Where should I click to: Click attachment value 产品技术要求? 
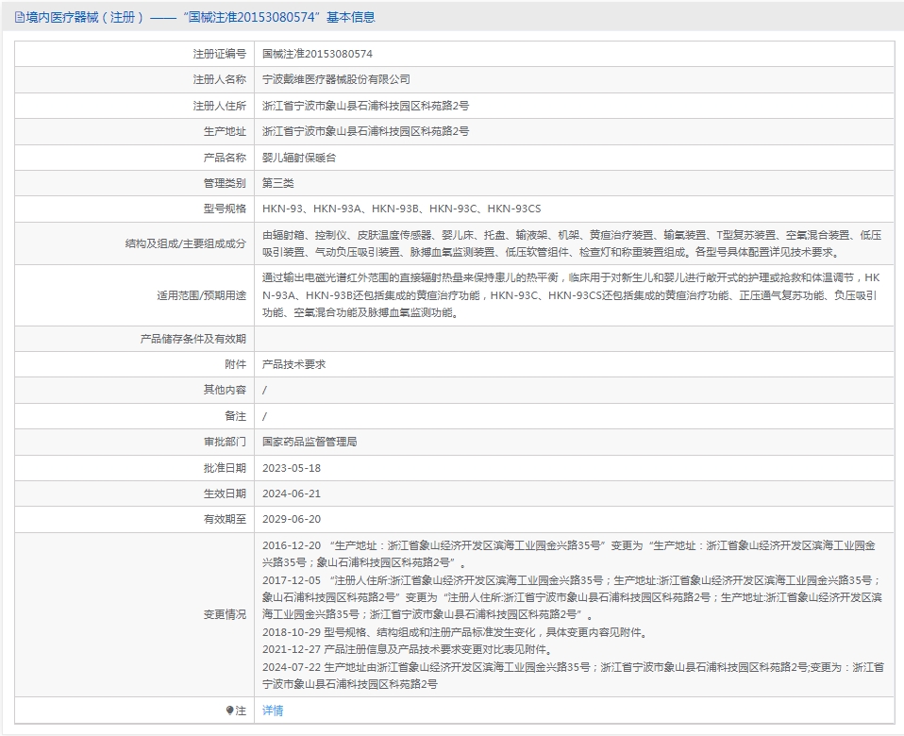(294, 364)
